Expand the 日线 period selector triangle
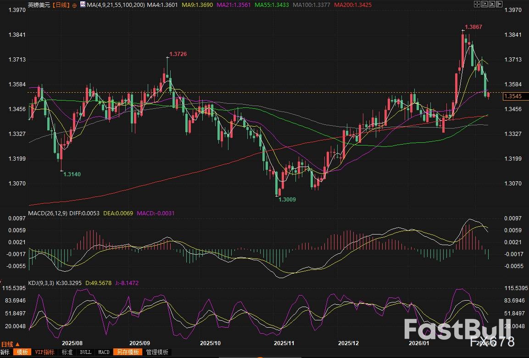 [18, 344]
